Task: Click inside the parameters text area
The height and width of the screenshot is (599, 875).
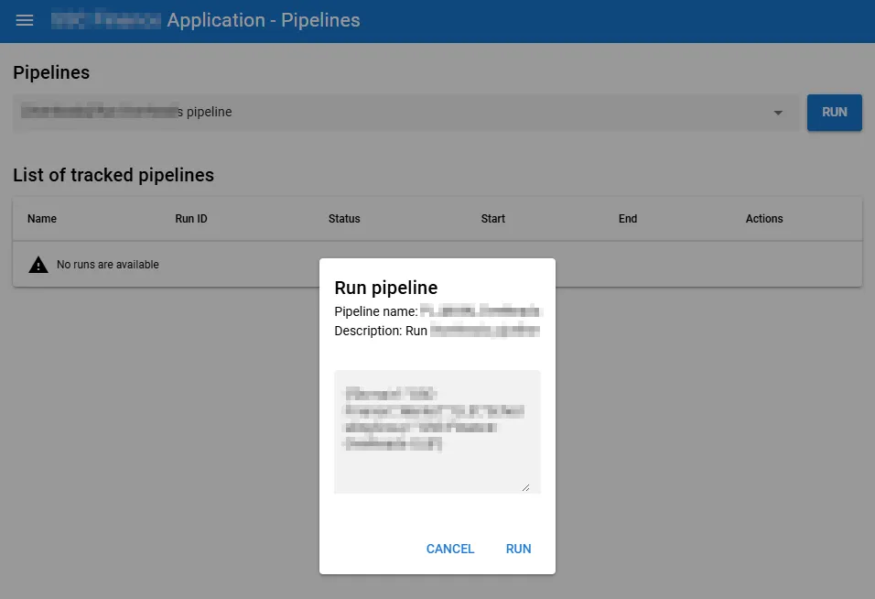Action: (x=437, y=431)
